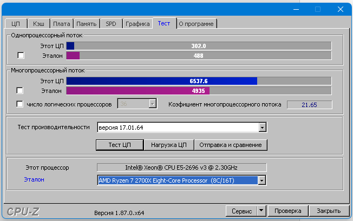The height and width of the screenshot is (221, 353).
Task: Select the Тест tab
Action: click(x=164, y=23)
